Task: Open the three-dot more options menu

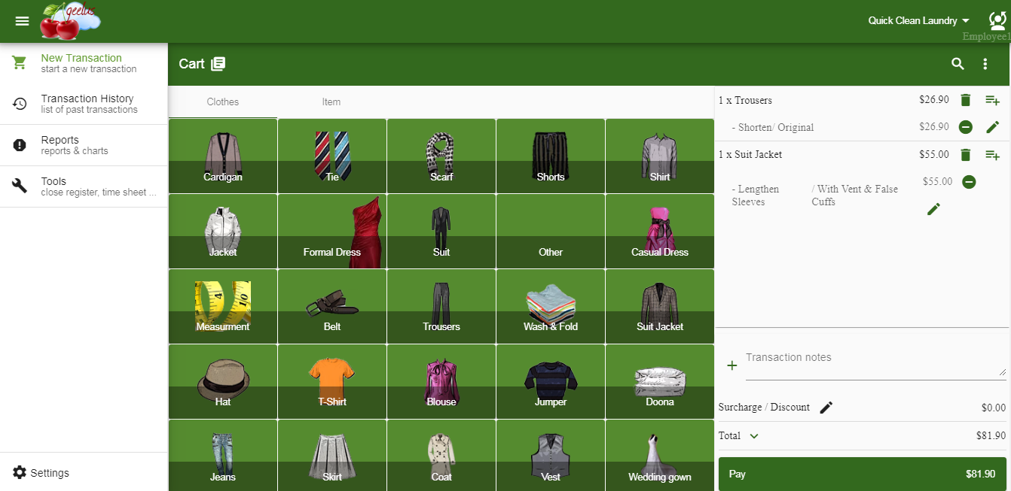Action: click(x=985, y=64)
